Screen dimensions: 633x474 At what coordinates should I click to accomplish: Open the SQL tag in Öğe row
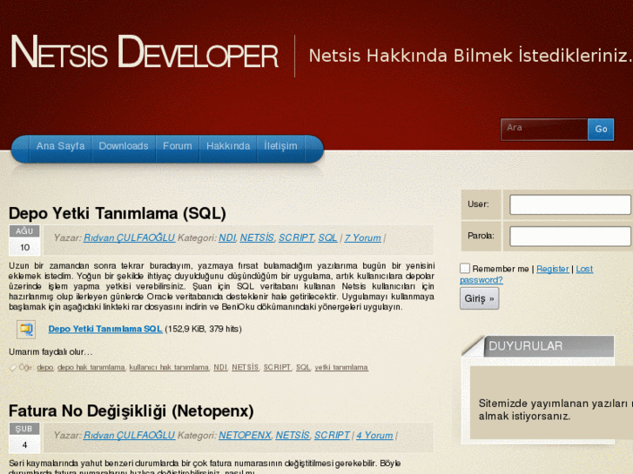[303, 368]
